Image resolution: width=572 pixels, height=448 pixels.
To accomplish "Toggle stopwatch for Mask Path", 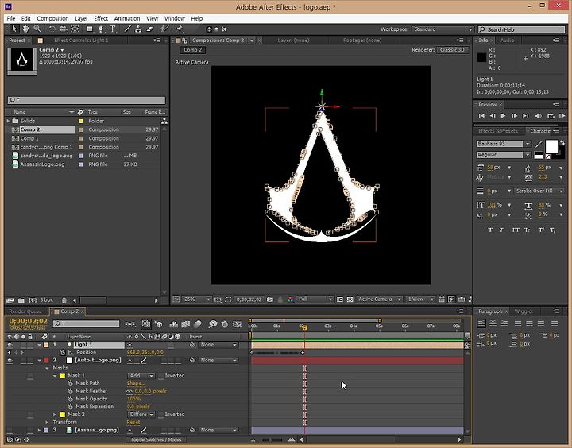I will pos(71,384).
